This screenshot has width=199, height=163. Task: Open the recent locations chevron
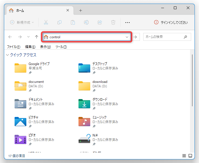pos(28,37)
